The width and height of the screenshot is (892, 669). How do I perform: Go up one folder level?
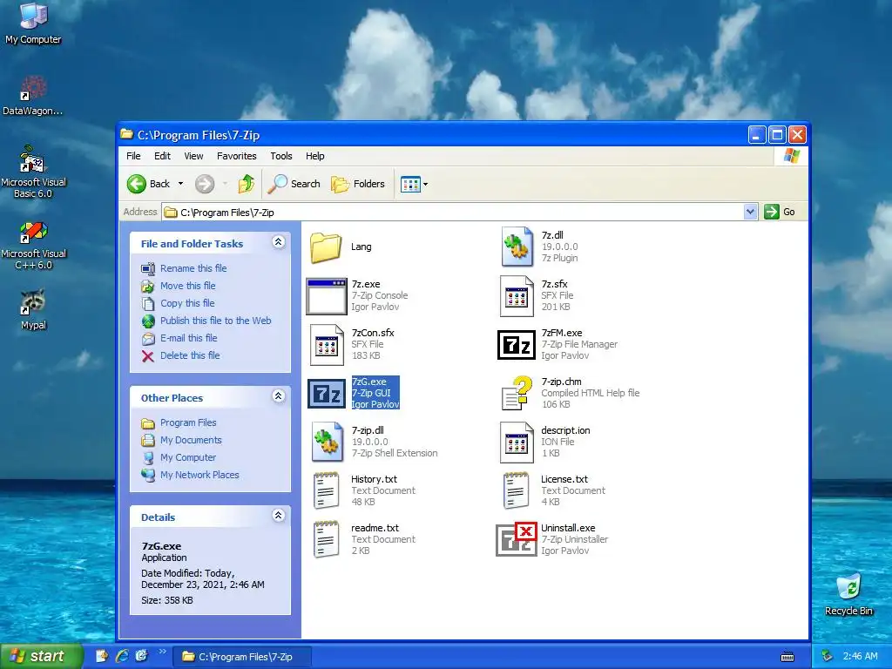(246, 184)
